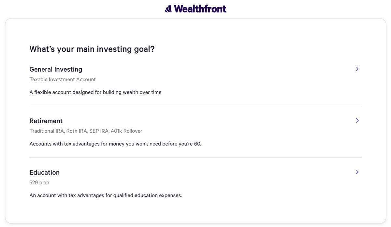Viewport: 391px width, 227px height.
Task: Expand the Retirement option chevron
Action: click(357, 120)
